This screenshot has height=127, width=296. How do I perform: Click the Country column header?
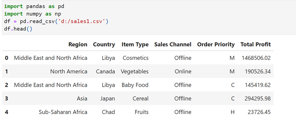[x=104, y=45]
